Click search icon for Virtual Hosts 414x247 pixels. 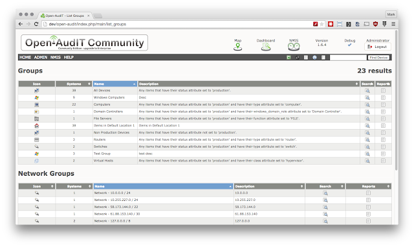[x=367, y=161]
